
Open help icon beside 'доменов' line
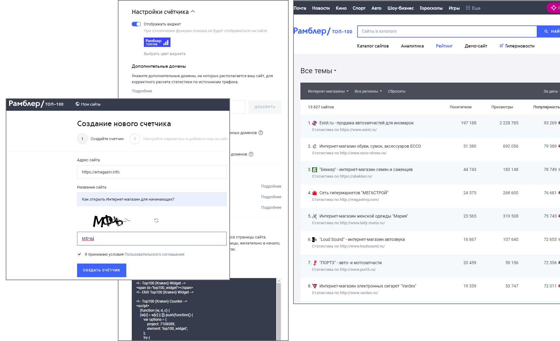click(x=251, y=154)
